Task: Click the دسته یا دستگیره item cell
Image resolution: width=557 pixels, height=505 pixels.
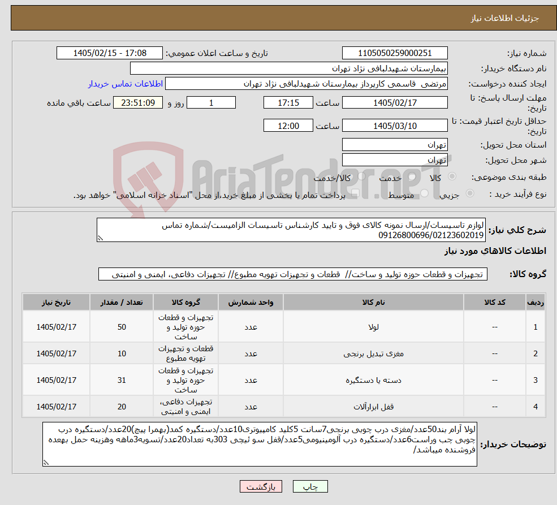Action: (373, 380)
